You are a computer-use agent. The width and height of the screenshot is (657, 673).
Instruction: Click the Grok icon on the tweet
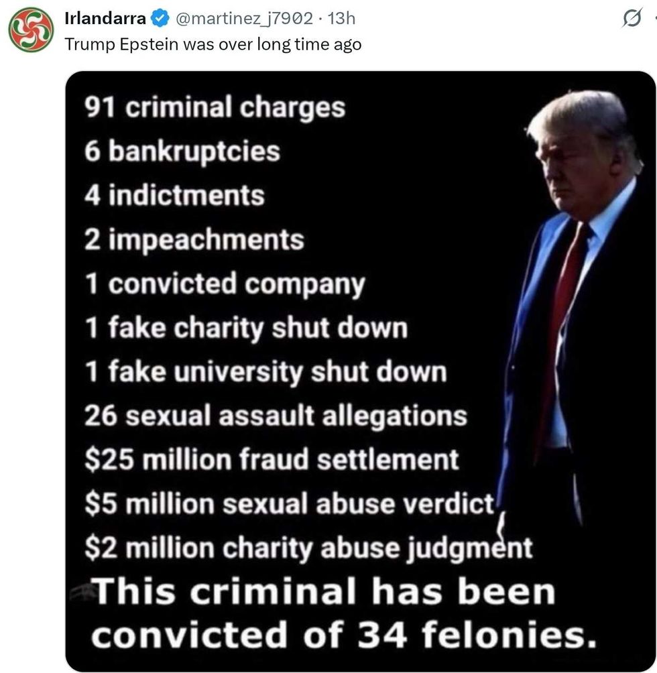coord(632,20)
